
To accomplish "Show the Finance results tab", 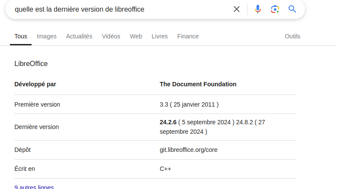I will pos(188,37).
